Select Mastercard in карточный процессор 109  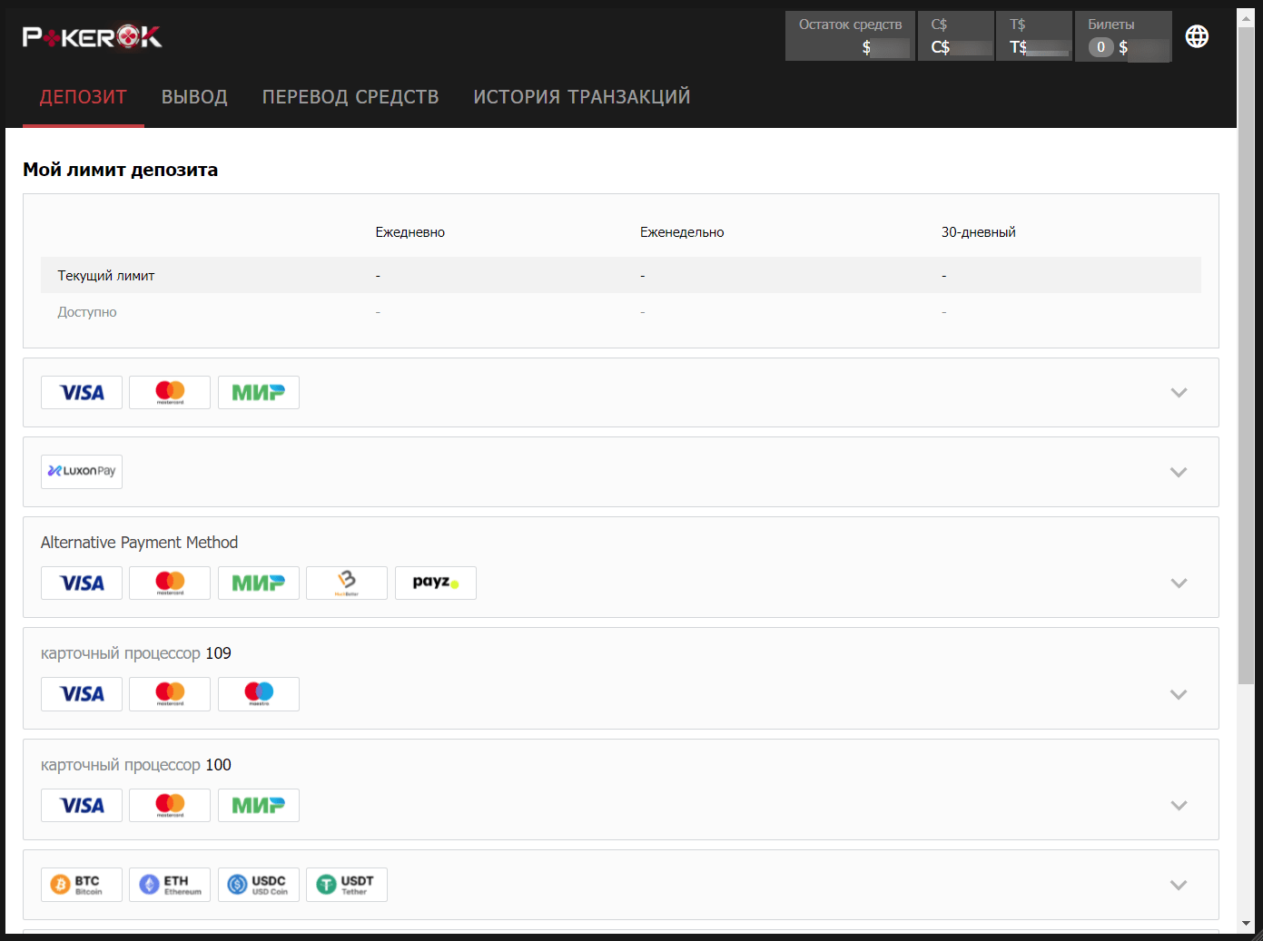click(x=170, y=694)
